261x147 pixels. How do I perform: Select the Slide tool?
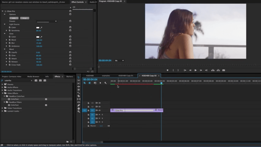click(x=79, y=102)
